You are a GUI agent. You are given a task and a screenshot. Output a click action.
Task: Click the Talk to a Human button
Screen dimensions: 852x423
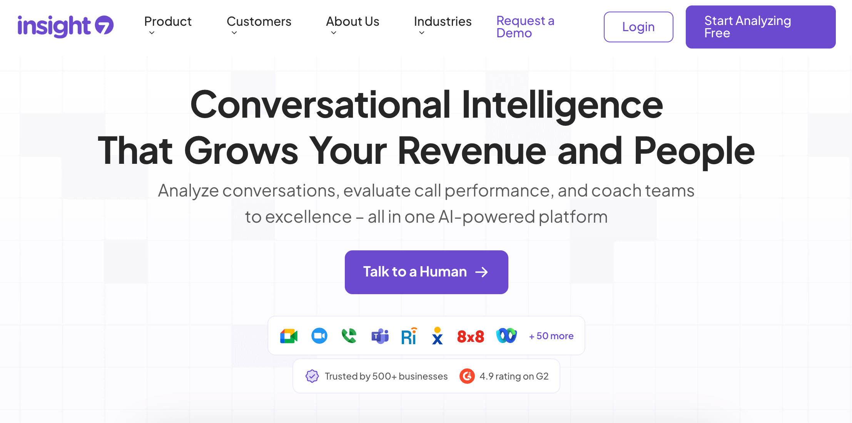click(x=426, y=272)
